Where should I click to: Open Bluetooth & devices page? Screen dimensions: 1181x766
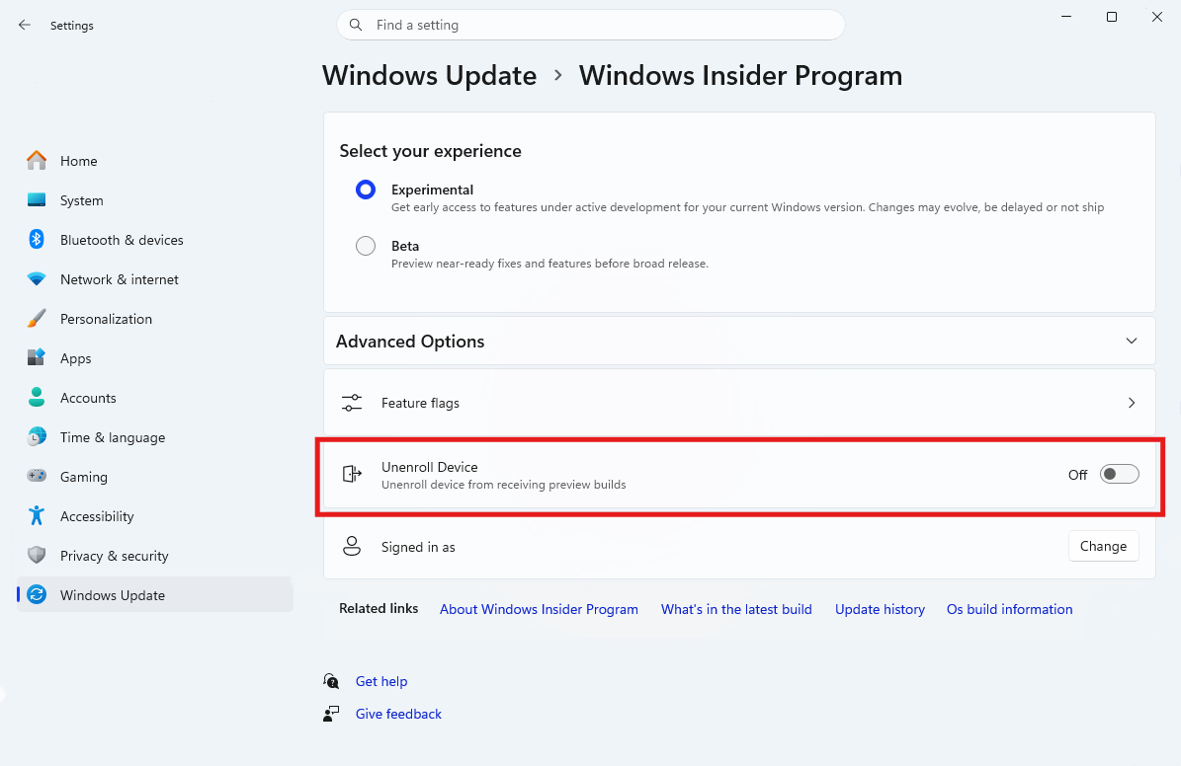click(154, 239)
